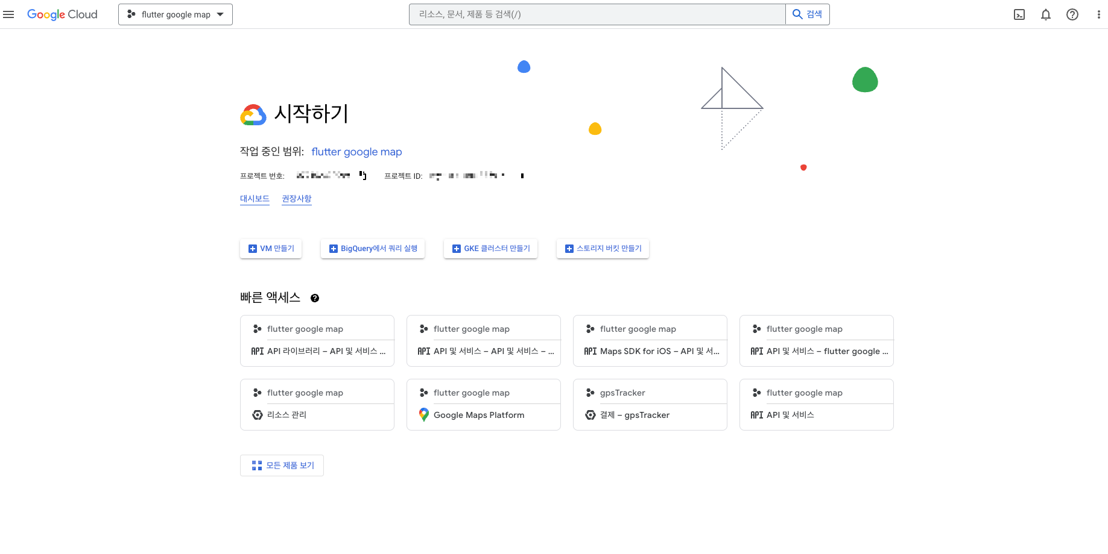Click the Google Maps pin icon
Image resolution: width=1108 pixels, height=554 pixels.
424,415
